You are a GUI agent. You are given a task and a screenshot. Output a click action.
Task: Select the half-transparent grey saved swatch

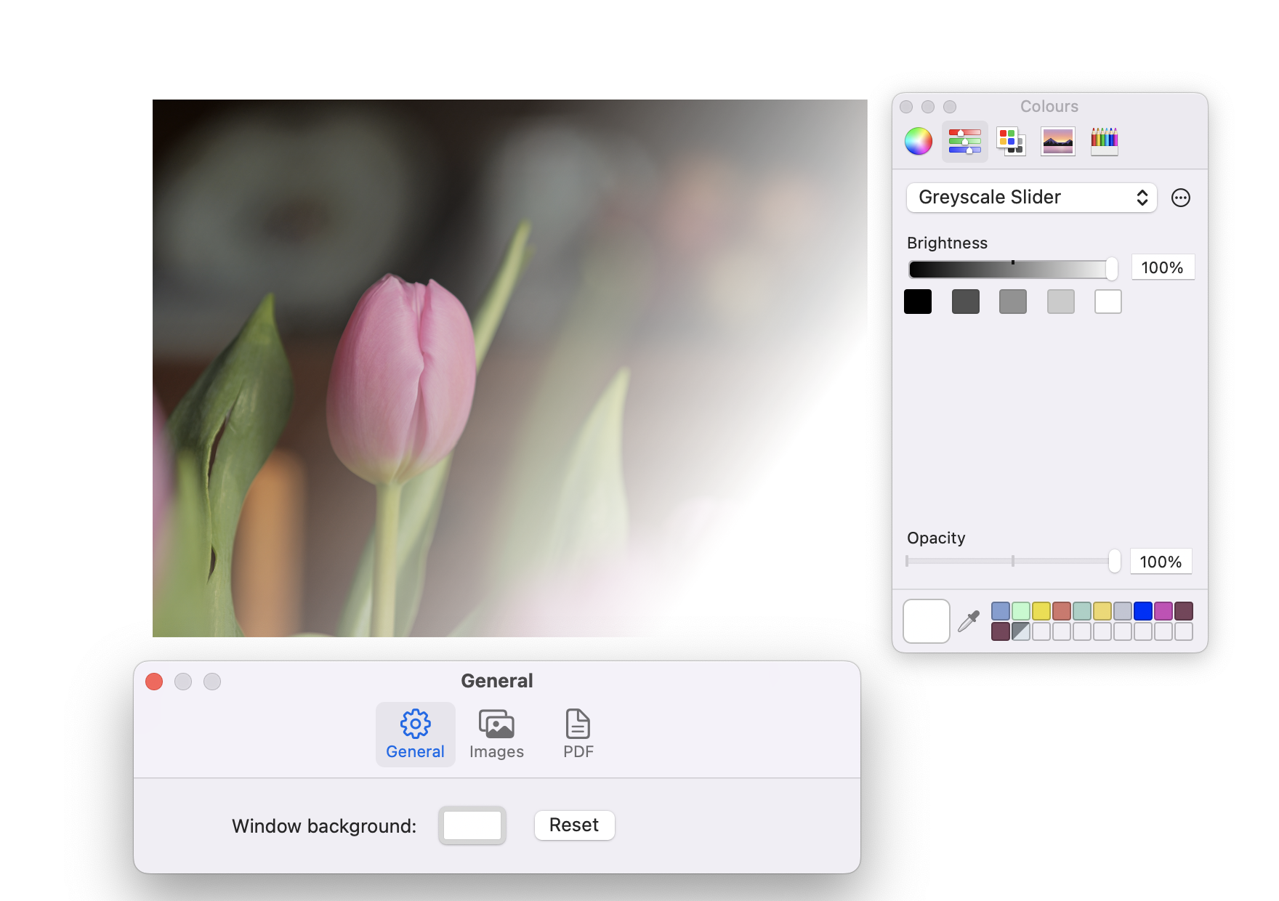coord(1021,631)
